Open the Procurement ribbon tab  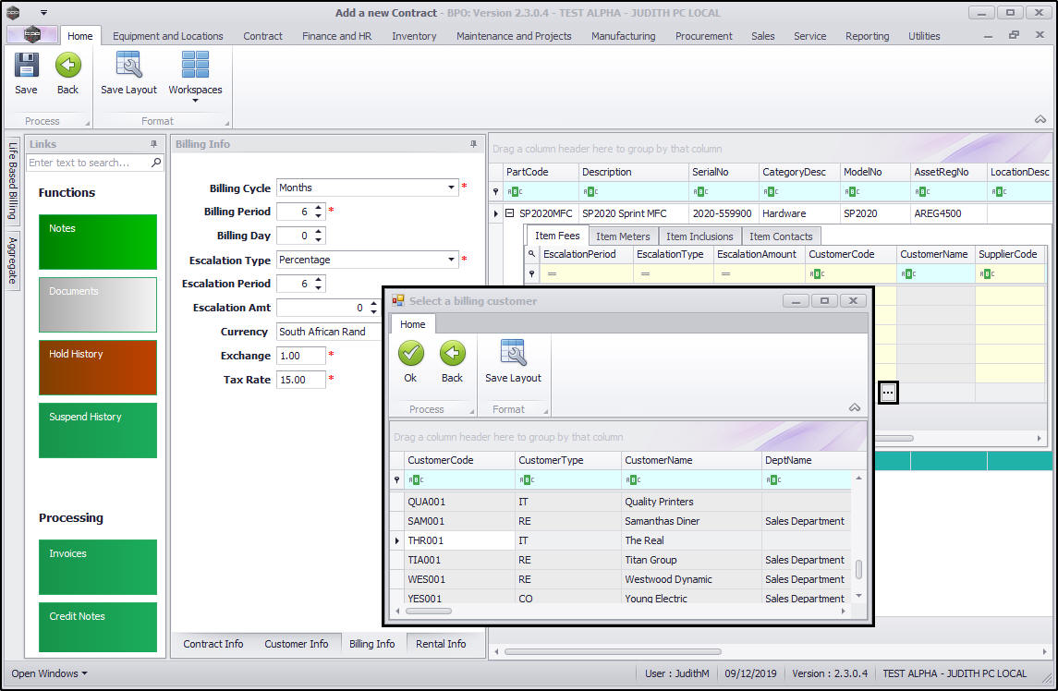point(703,36)
